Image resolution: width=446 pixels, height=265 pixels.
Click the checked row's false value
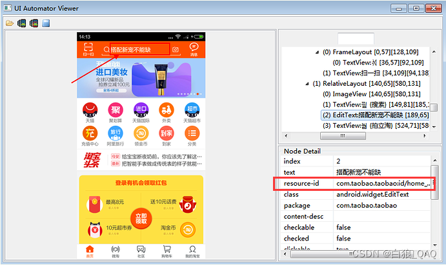click(343, 239)
